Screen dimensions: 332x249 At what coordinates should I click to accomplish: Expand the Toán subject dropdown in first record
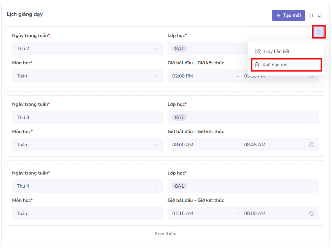point(88,76)
